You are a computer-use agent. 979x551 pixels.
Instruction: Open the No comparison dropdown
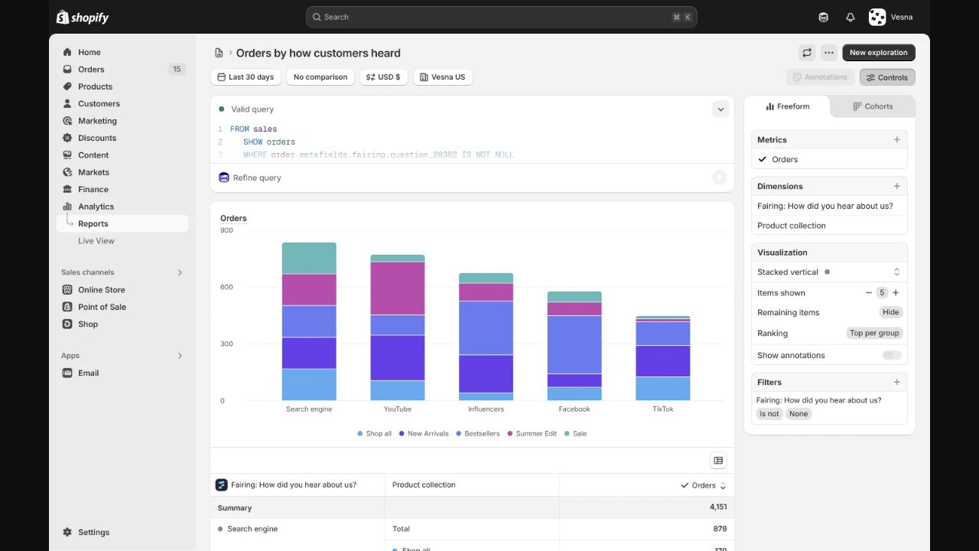pos(320,77)
